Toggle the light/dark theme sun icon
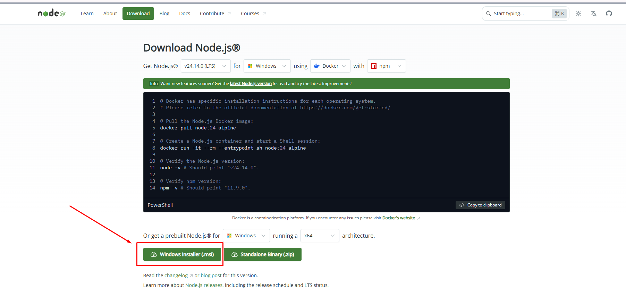The width and height of the screenshot is (626, 288). 578,14
